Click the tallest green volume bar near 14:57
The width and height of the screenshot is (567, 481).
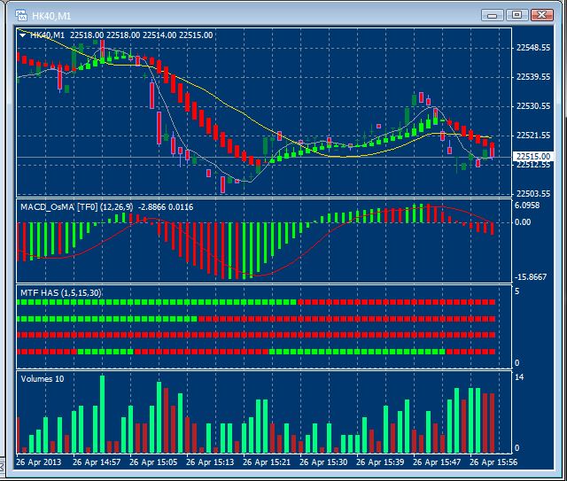tap(103, 414)
